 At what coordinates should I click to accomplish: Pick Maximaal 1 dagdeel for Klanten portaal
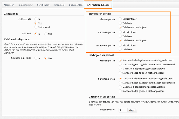coord(120,68)
